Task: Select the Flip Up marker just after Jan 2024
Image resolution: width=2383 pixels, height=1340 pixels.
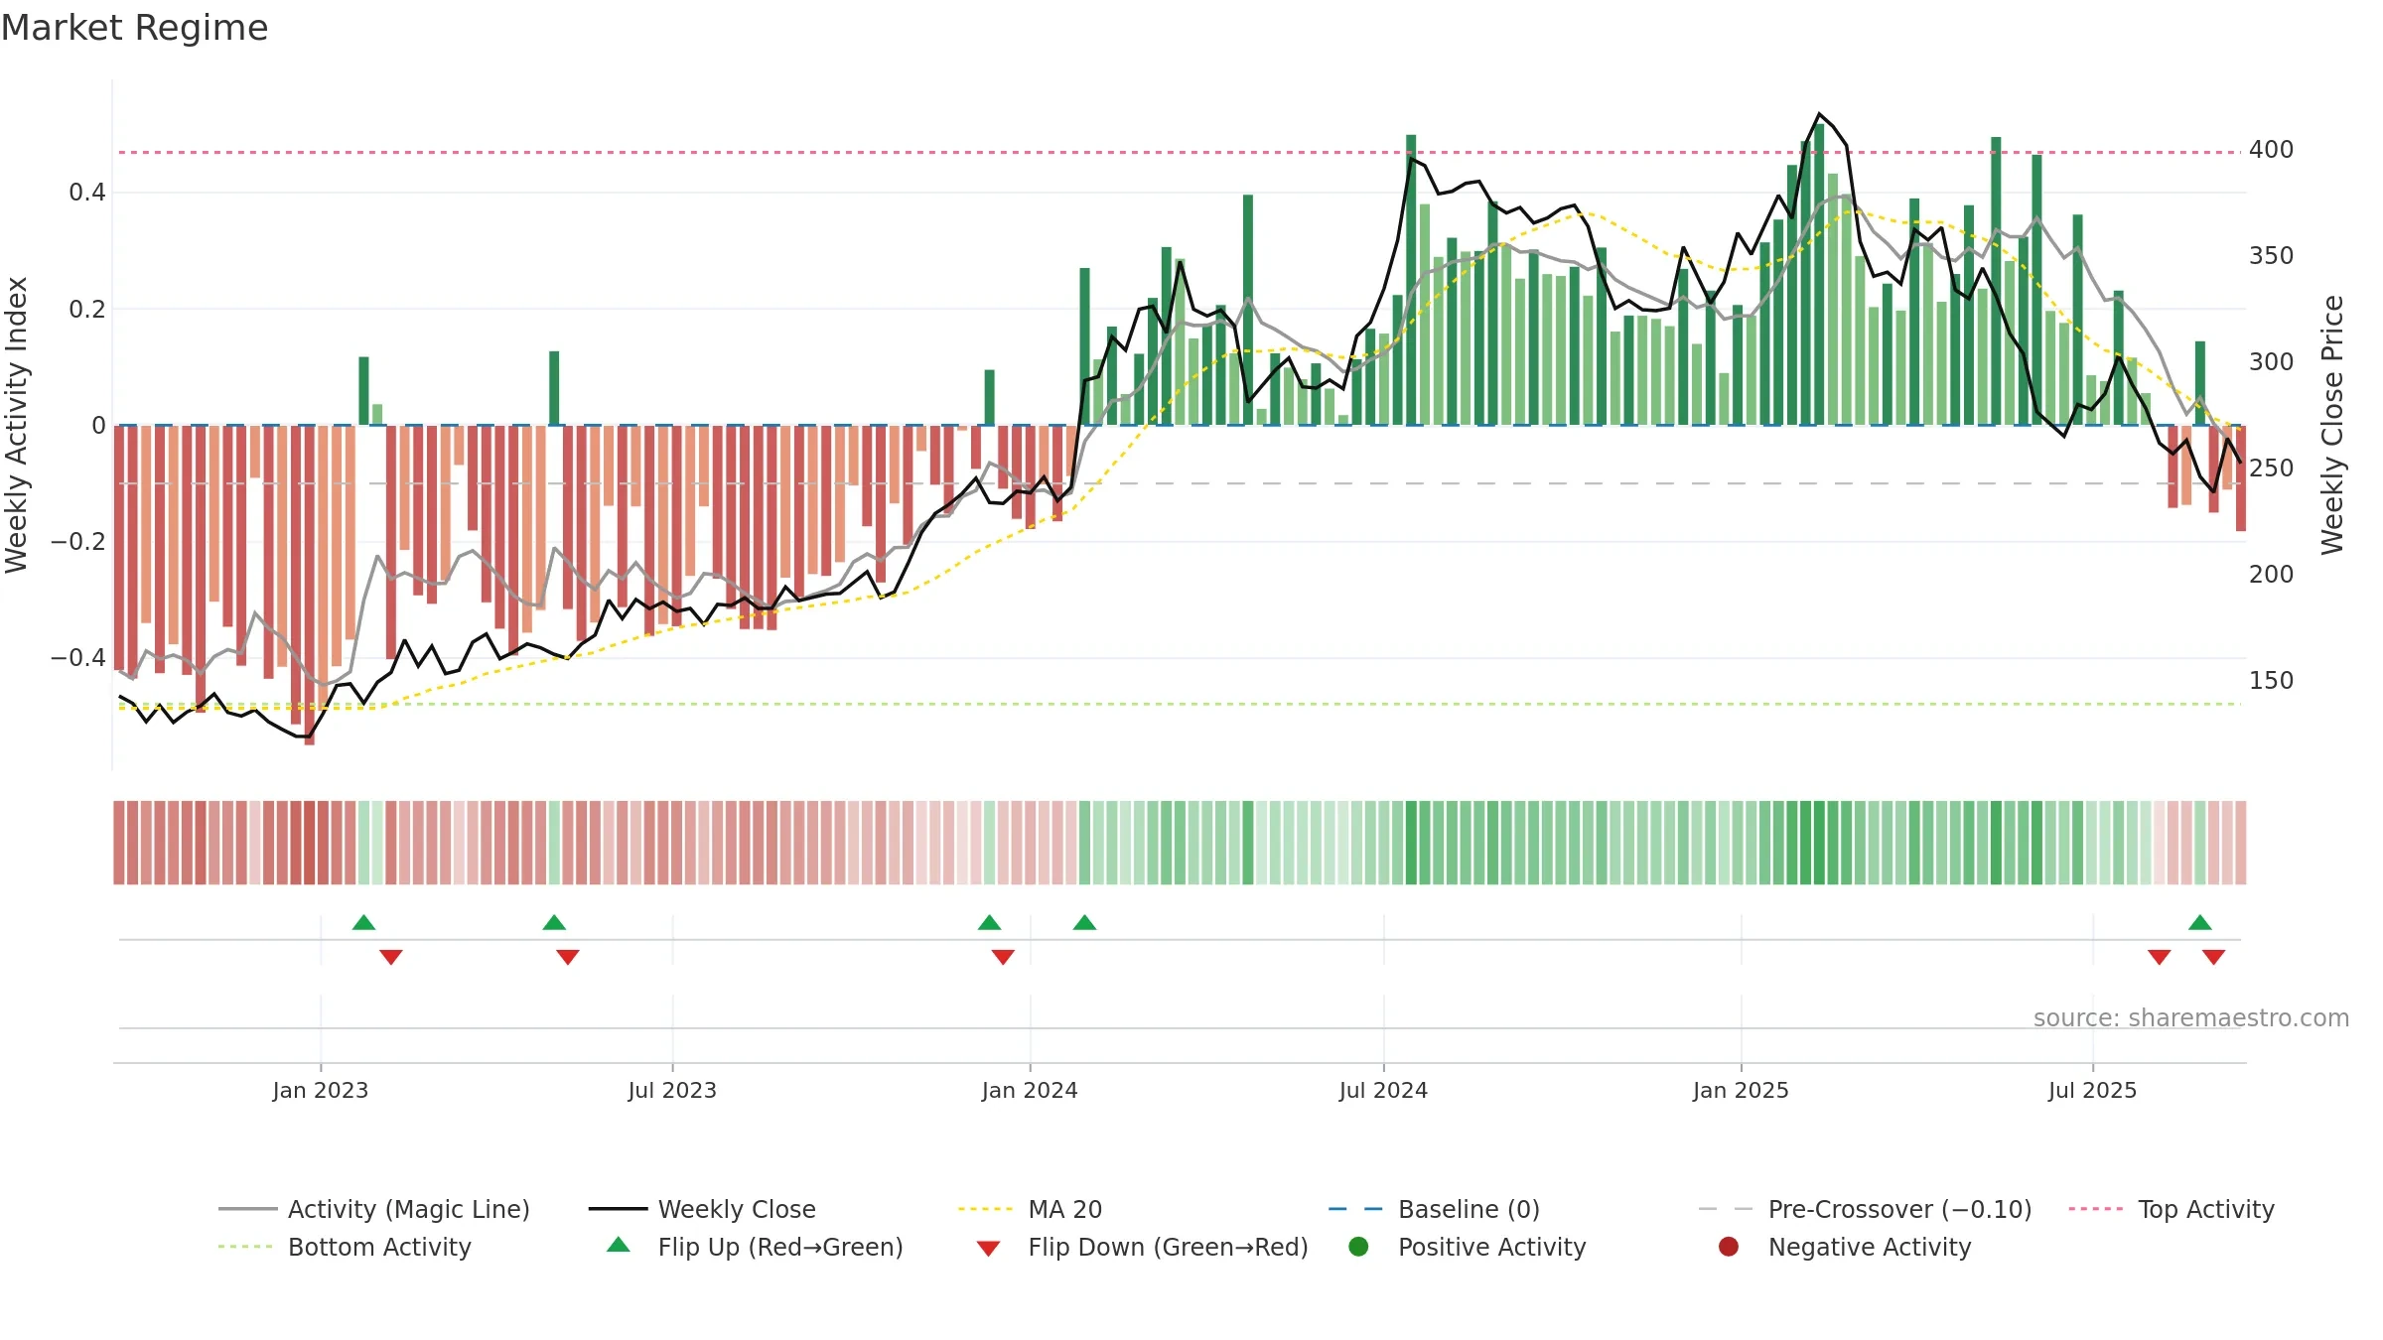Action: (x=1084, y=922)
